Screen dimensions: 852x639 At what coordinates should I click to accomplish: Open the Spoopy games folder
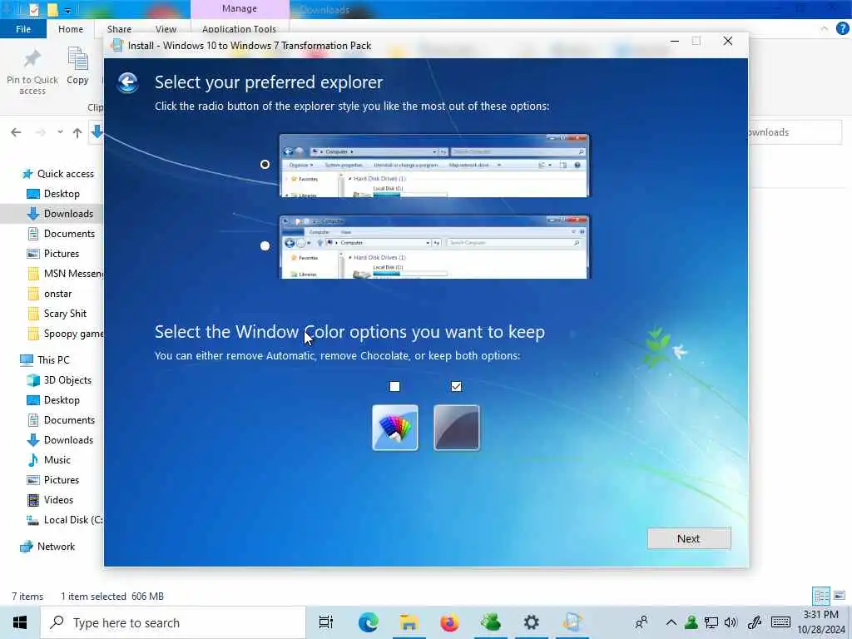tap(65, 334)
